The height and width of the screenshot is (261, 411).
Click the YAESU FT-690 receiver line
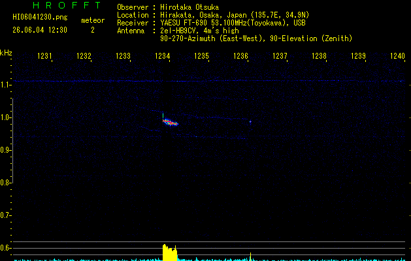(211, 23)
